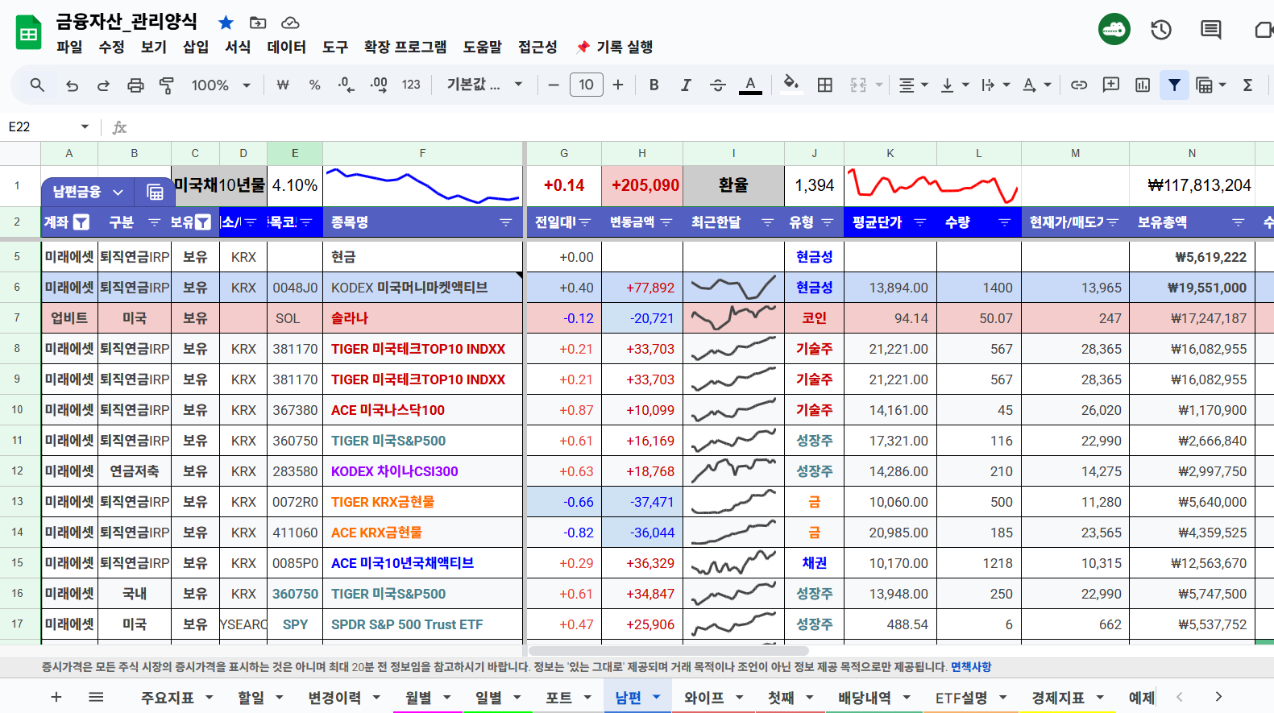Click the 기록 실행 button
This screenshot has height=713, width=1274.
(615, 47)
